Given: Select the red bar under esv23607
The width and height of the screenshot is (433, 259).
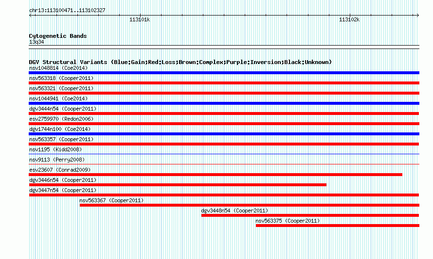Looking at the screenshot, I should (216, 175).
